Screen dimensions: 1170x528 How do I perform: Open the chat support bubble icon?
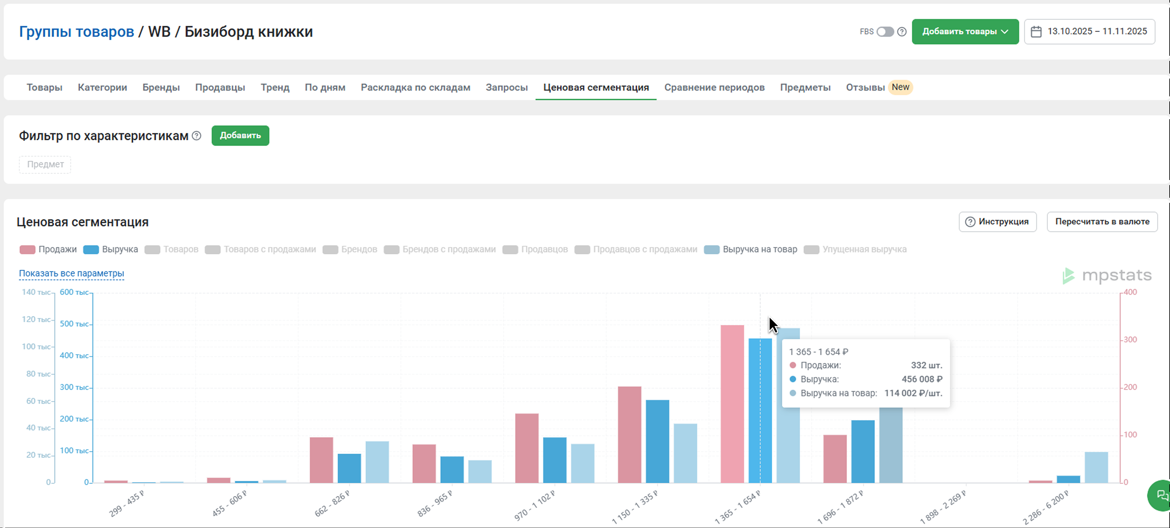(1162, 495)
